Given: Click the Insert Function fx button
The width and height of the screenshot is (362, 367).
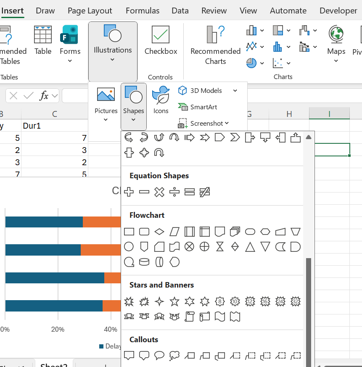Looking at the screenshot, I should [x=44, y=96].
